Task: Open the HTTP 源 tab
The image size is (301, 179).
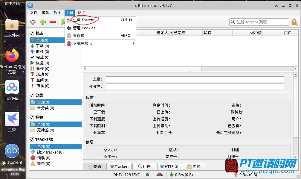Action: coord(169,166)
